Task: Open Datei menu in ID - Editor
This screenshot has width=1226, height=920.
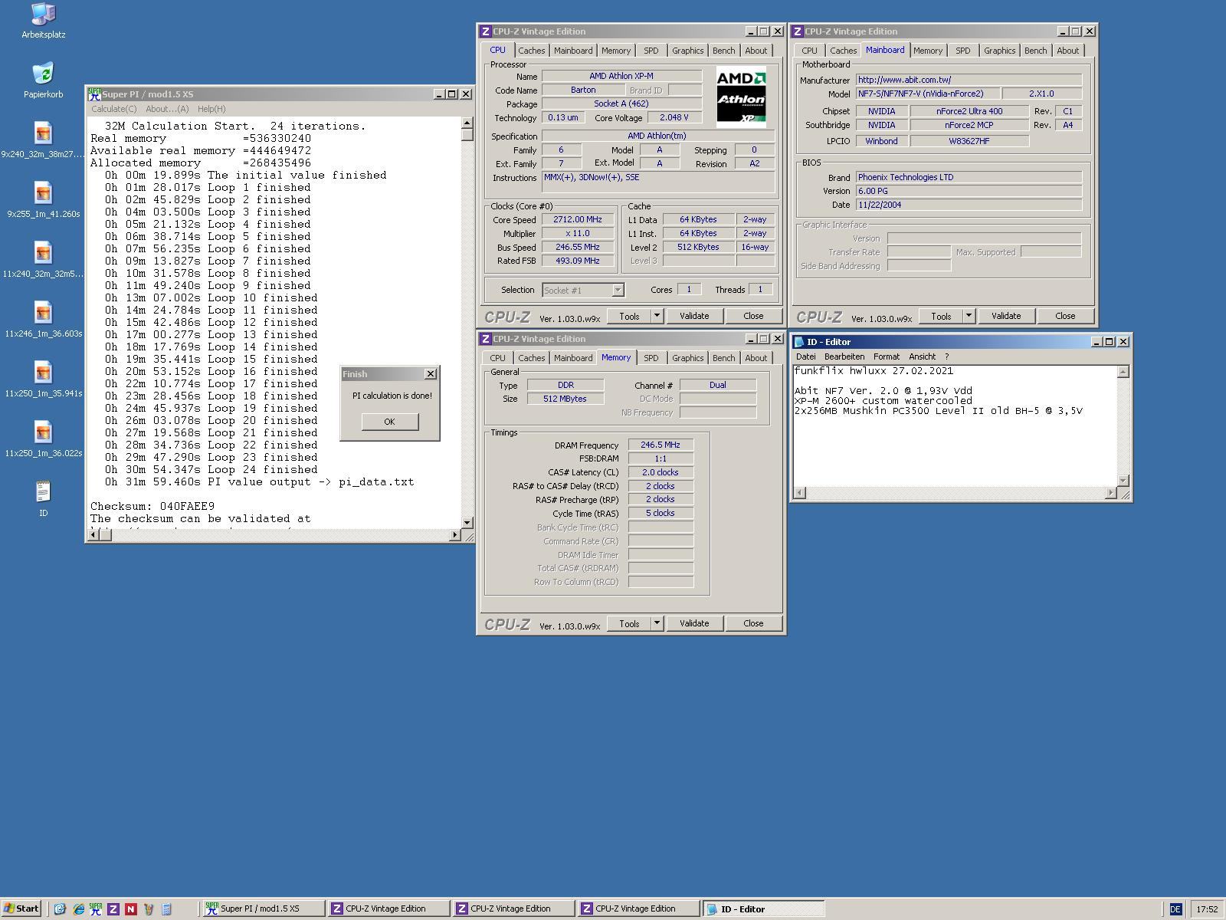Action: 806,356
